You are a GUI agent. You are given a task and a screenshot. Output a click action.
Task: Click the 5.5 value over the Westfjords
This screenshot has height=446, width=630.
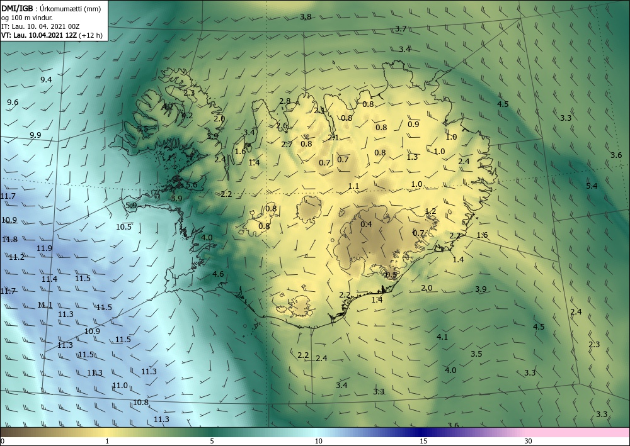(142, 129)
